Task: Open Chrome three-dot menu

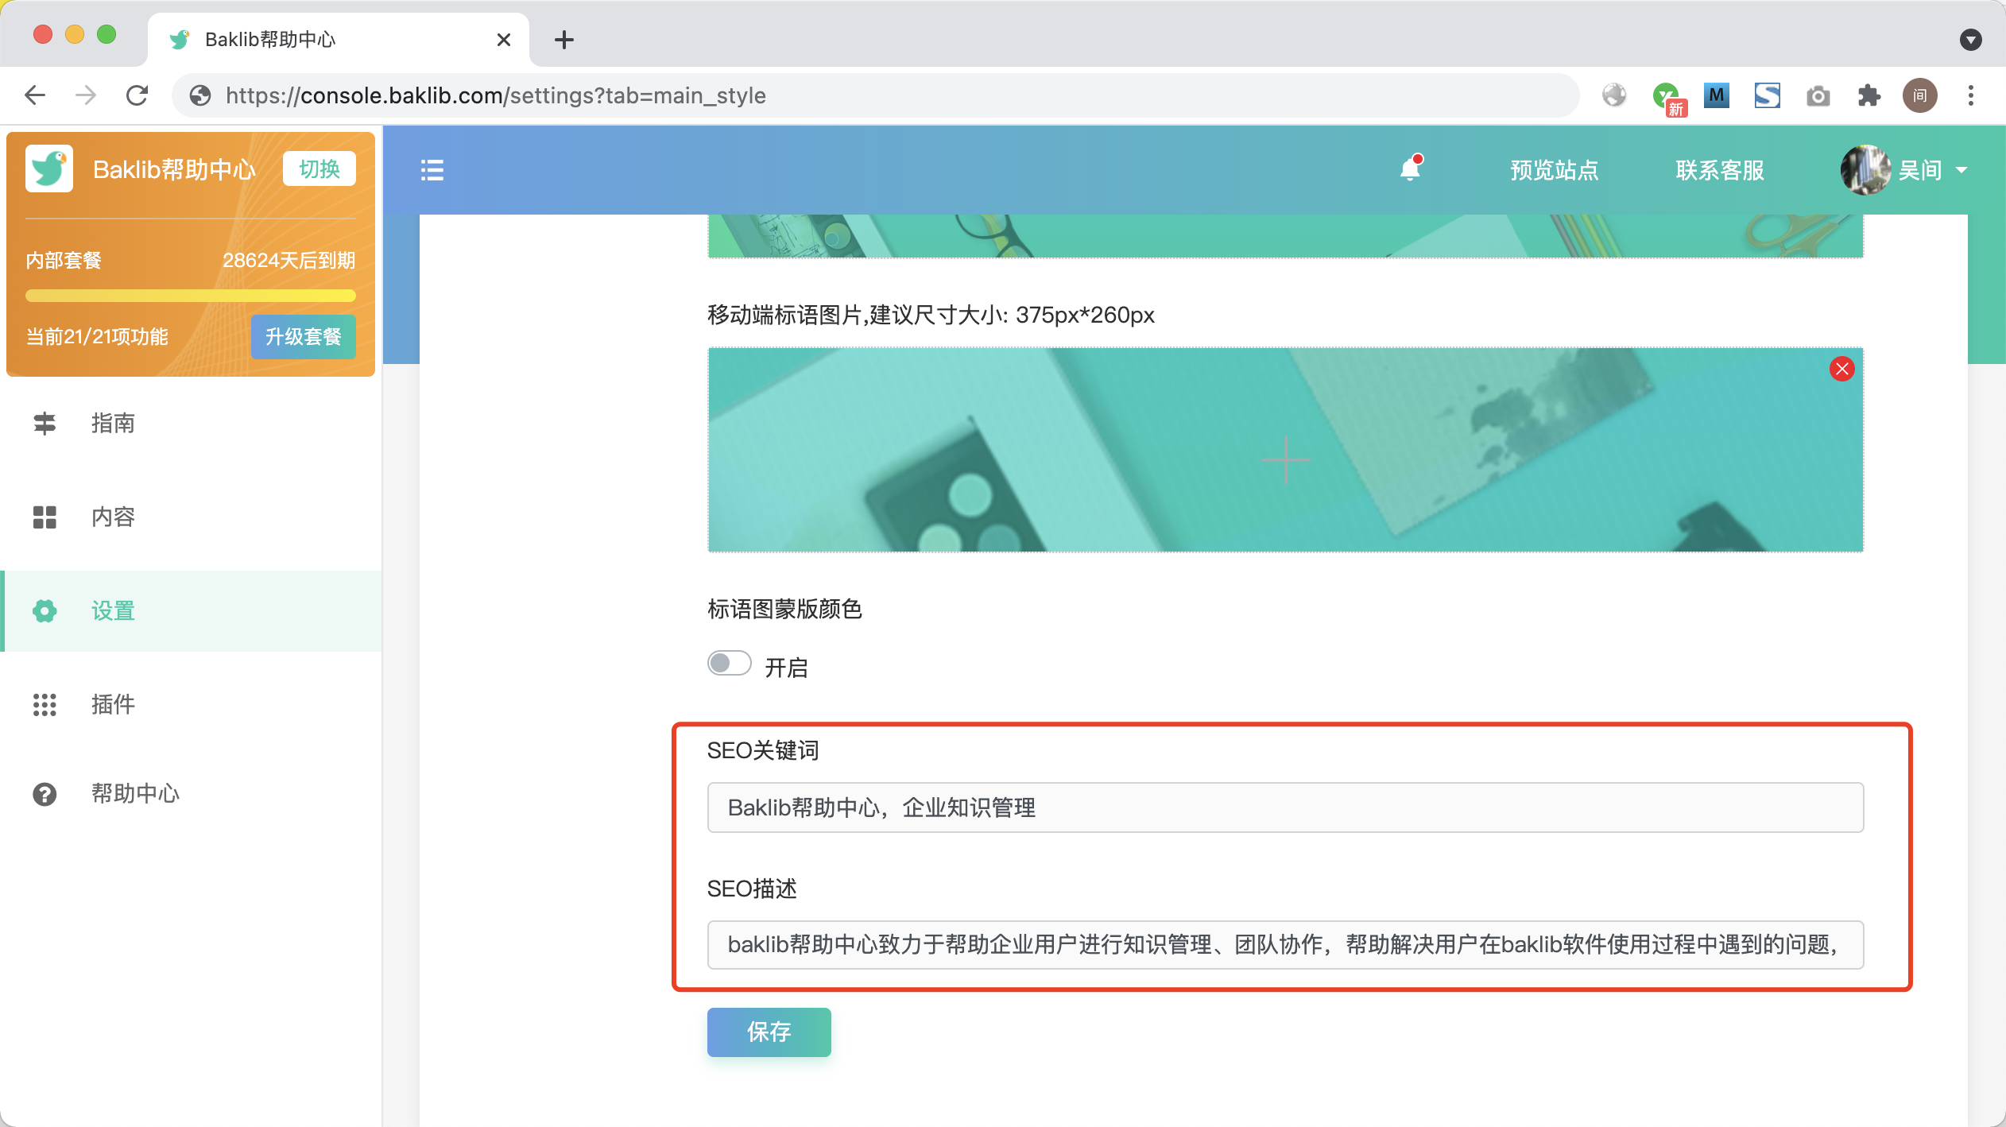Action: 1971,95
